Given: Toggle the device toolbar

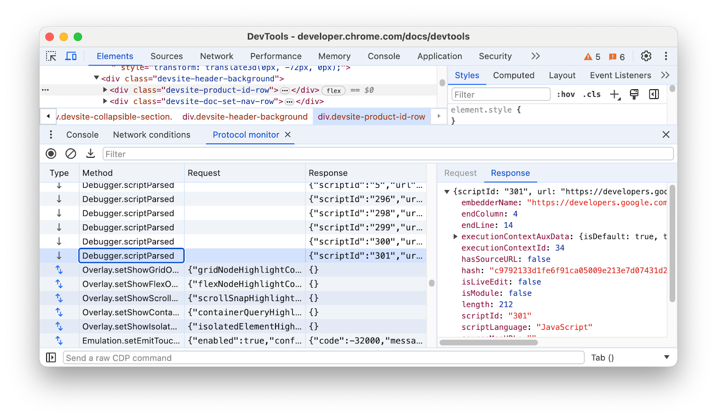Looking at the screenshot, I should tap(71, 56).
